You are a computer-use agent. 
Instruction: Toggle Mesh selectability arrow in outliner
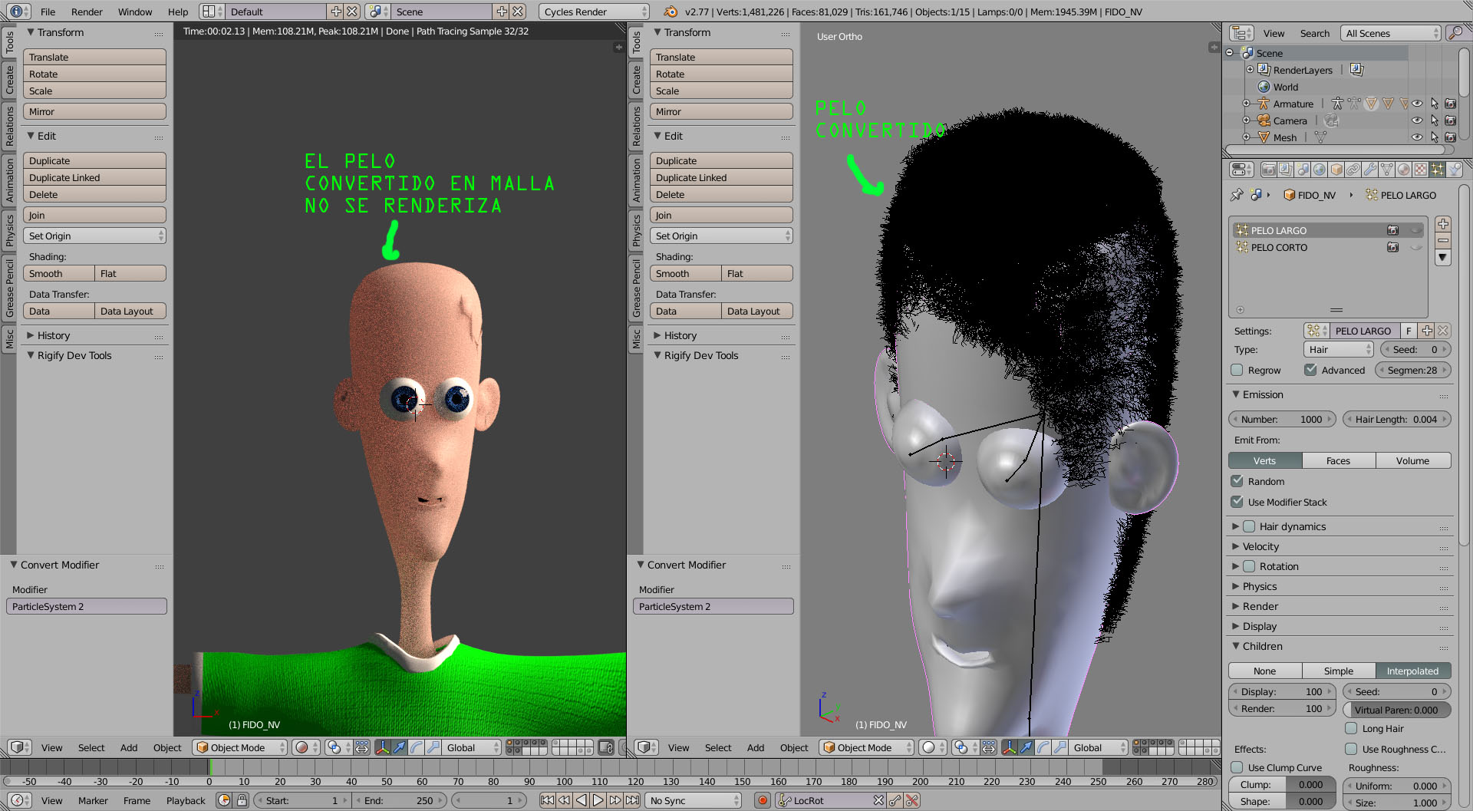1434,137
